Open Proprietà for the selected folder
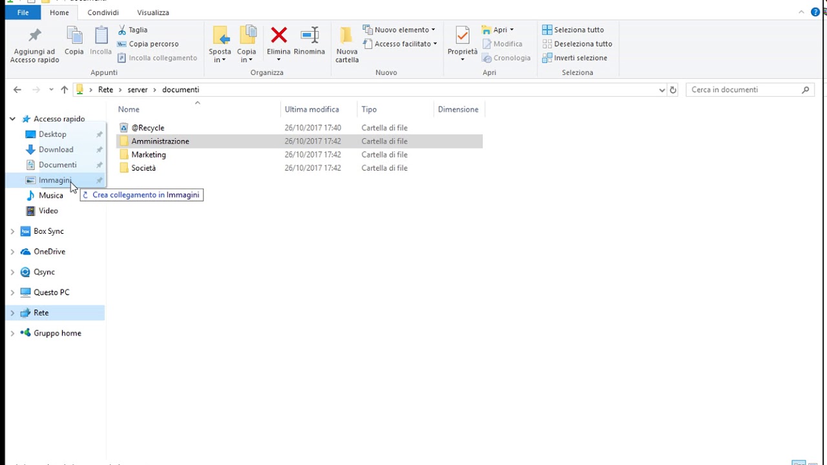827x465 pixels. pos(463,45)
